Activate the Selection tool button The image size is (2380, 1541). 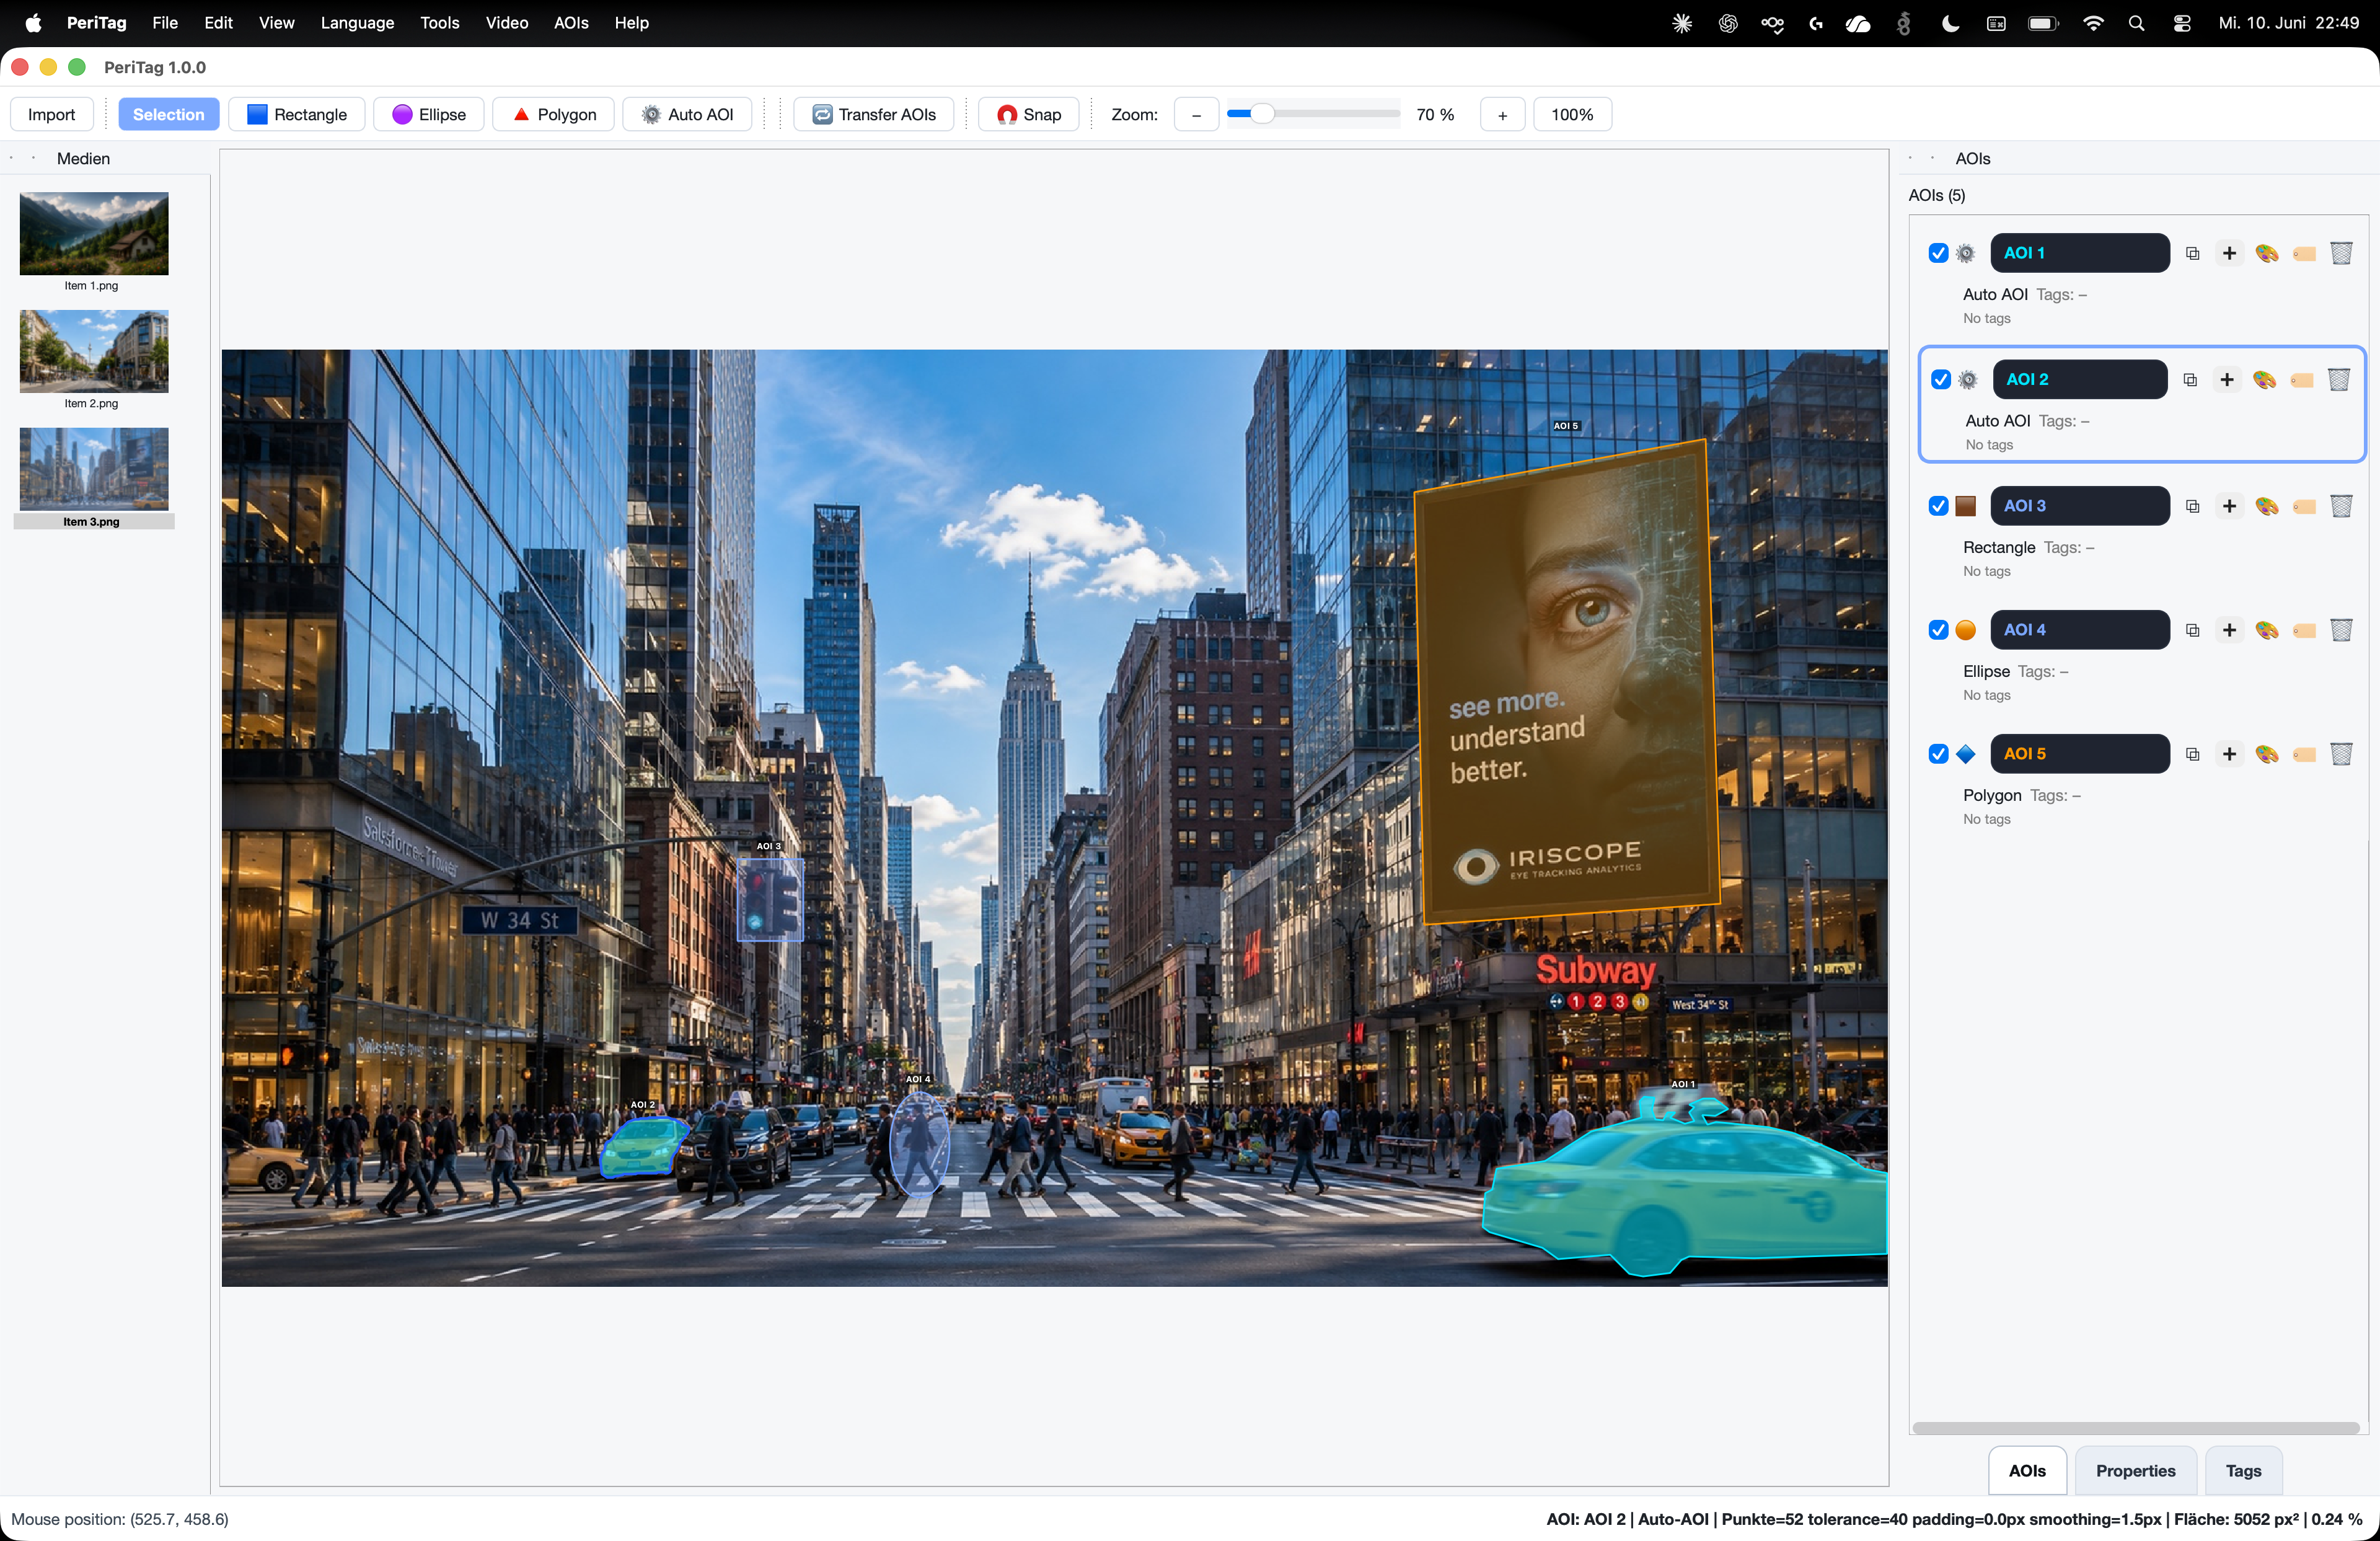point(168,114)
